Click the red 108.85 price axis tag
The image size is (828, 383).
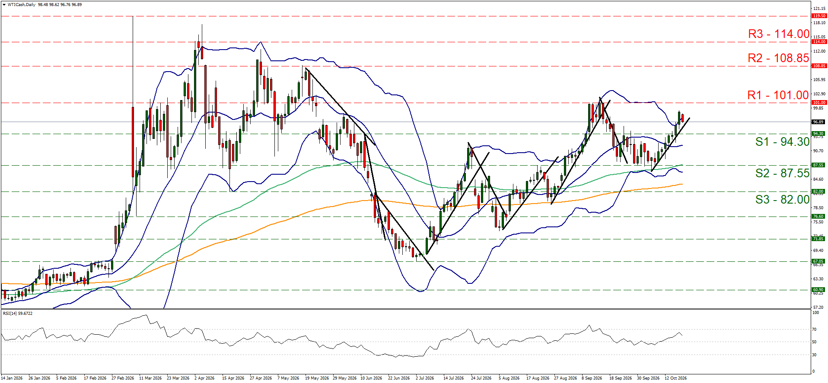coord(819,66)
